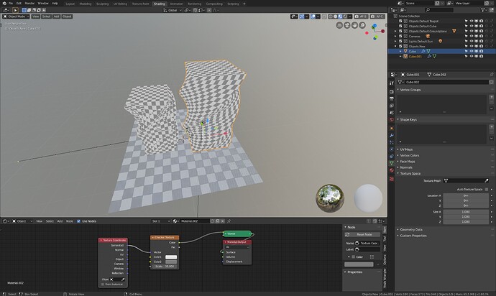Hide Cube.001 with its eye icon in outliner
This screenshot has height=296, width=496.
click(472, 56)
